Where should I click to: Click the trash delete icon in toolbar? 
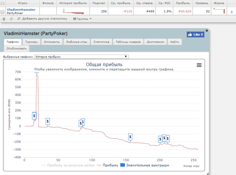click(x=4, y=19)
